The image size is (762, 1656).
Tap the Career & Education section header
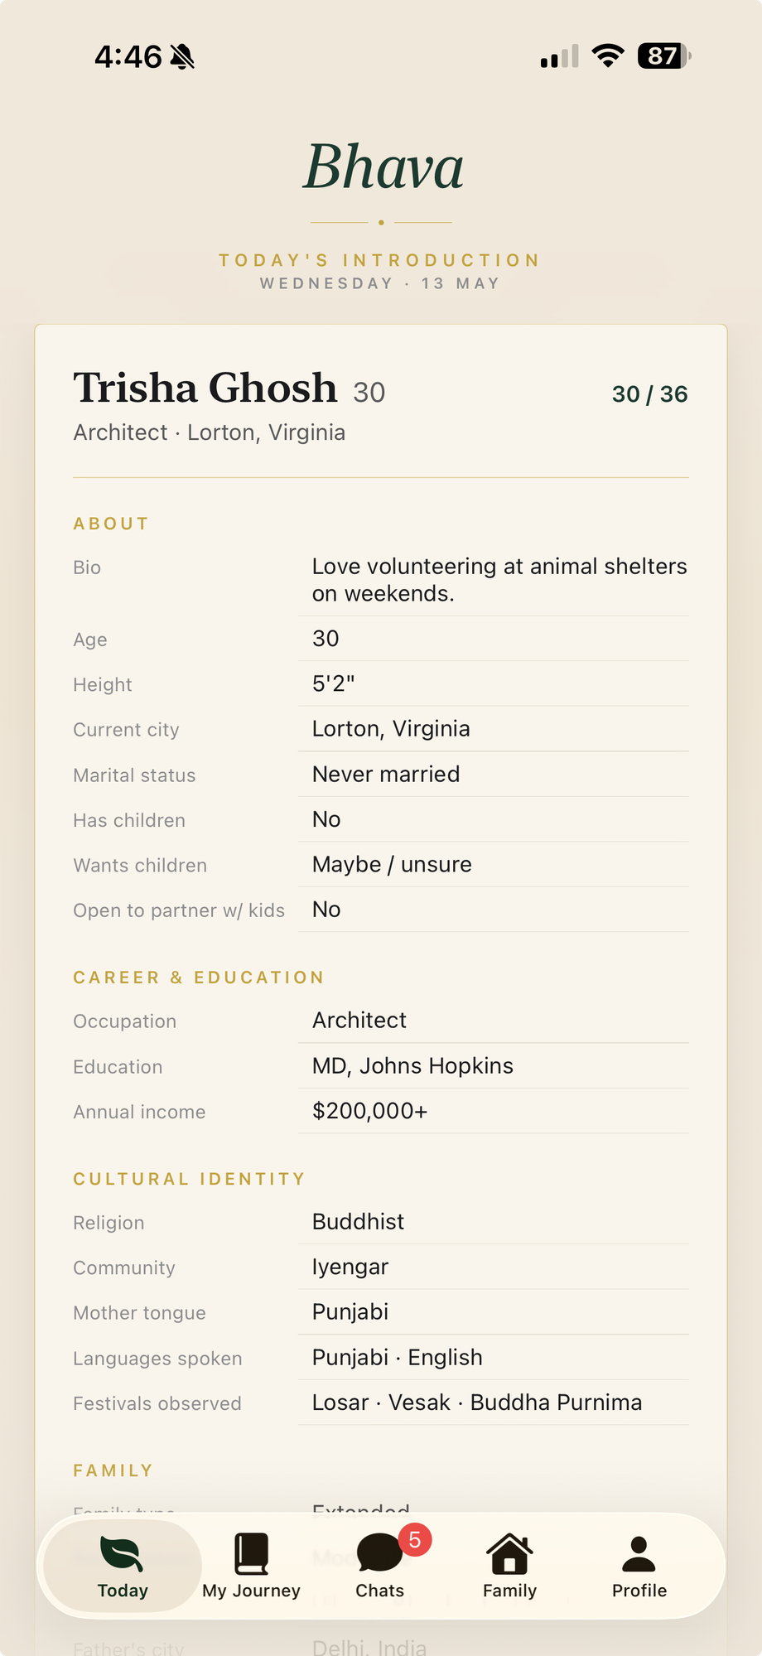pyautogui.click(x=198, y=978)
